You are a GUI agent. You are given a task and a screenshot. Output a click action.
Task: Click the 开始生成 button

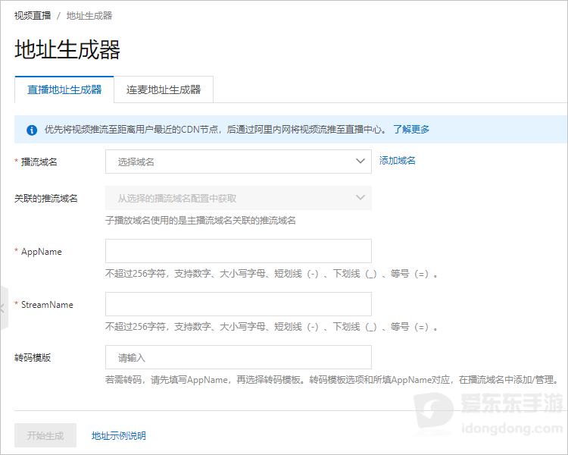[45, 435]
